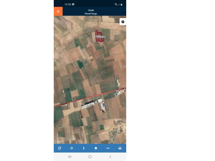Select the red outlined parcel

coord(100,36)
